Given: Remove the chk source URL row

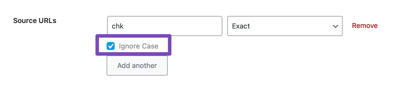Looking at the screenshot, I should (x=365, y=26).
